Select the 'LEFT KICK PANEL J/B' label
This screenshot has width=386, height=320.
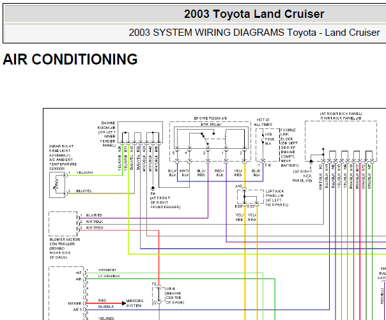click(x=275, y=194)
